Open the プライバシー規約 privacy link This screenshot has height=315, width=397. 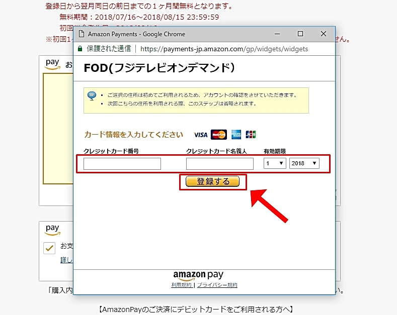tap(217, 285)
